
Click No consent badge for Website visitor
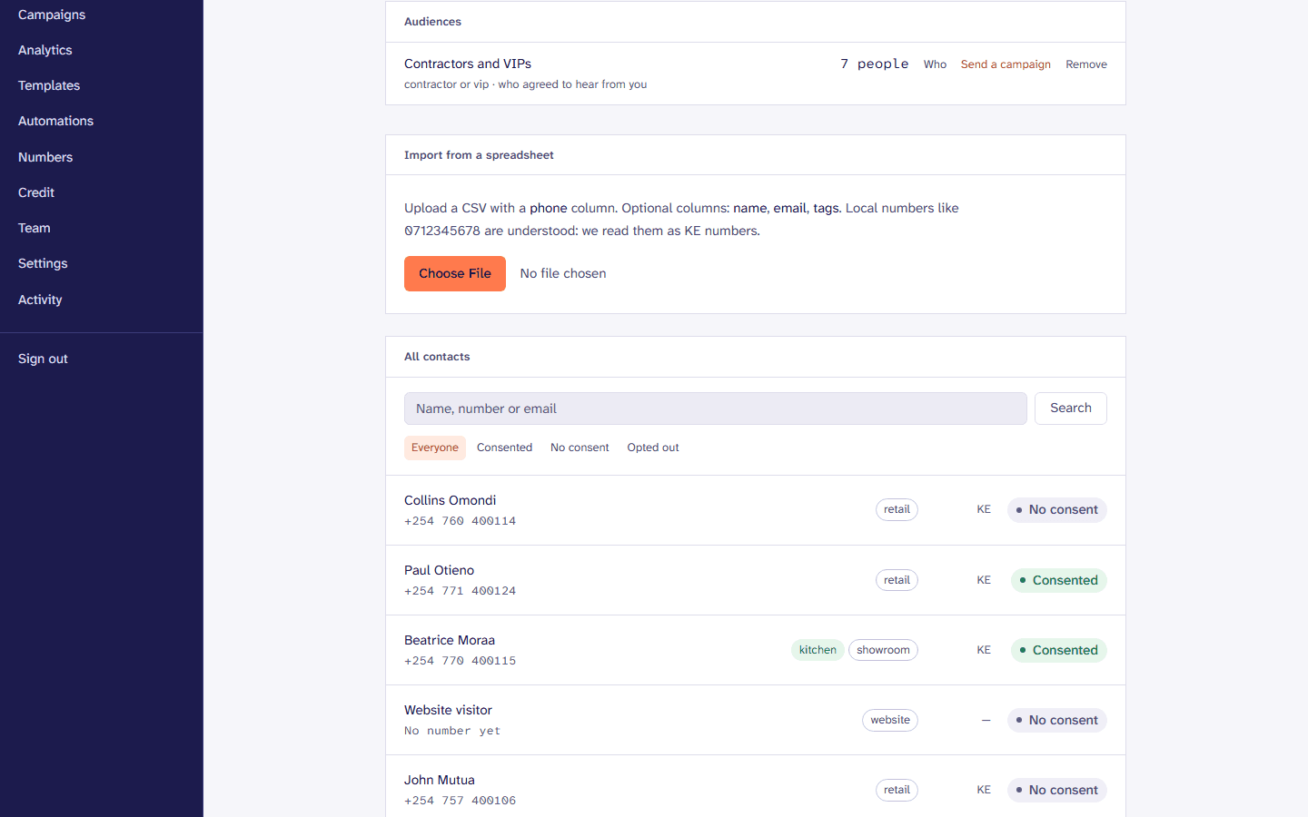click(1057, 720)
